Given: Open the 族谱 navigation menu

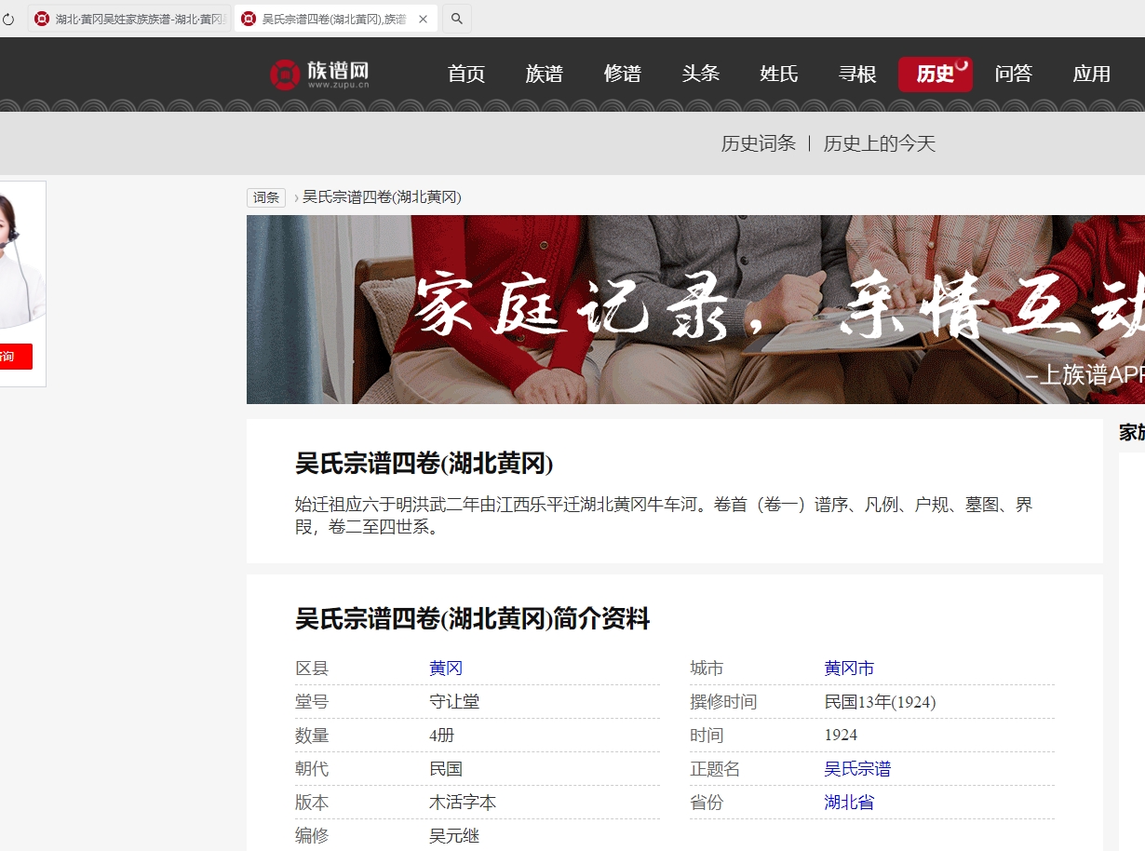Looking at the screenshot, I should (545, 74).
